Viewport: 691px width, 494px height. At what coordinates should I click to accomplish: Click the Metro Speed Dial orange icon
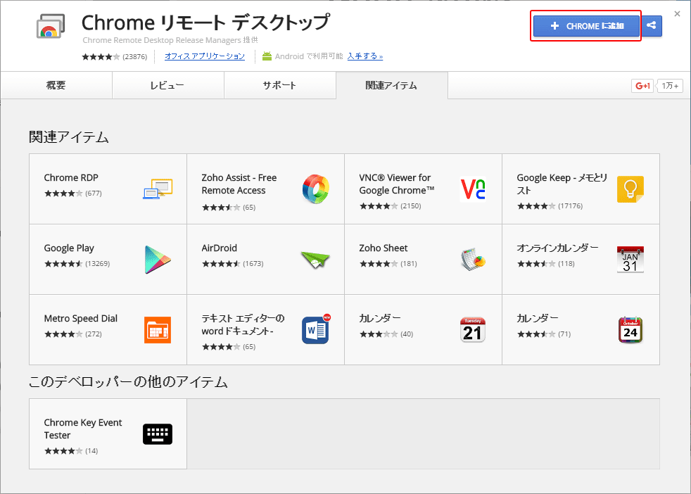(x=158, y=329)
